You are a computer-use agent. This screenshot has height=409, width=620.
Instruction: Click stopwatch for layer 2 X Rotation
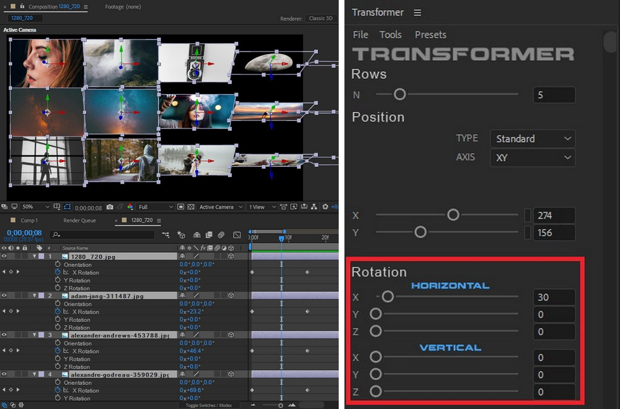pyautogui.click(x=58, y=311)
